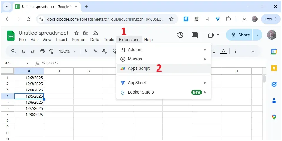Click the Share button
This screenshot has height=141, width=282.
[x=240, y=35]
